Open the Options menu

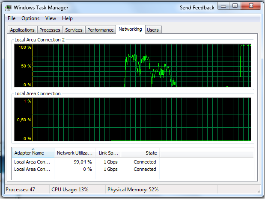[x=30, y=18]
